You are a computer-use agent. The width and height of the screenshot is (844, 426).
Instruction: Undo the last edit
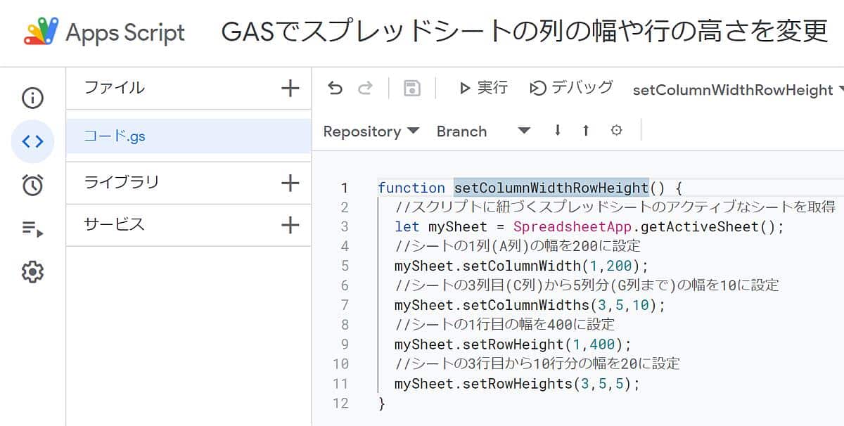[x=335, y=88]
